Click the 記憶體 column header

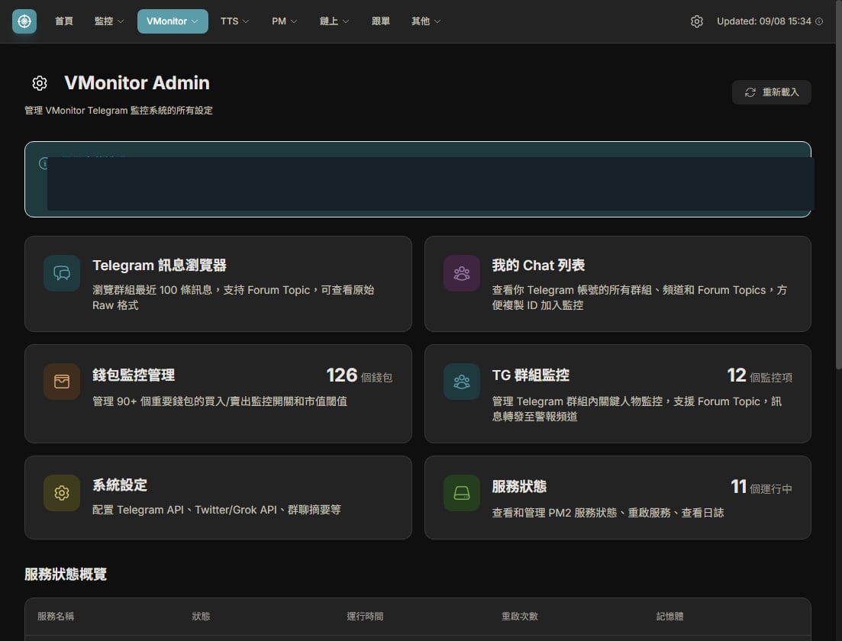tap(669, 617)
